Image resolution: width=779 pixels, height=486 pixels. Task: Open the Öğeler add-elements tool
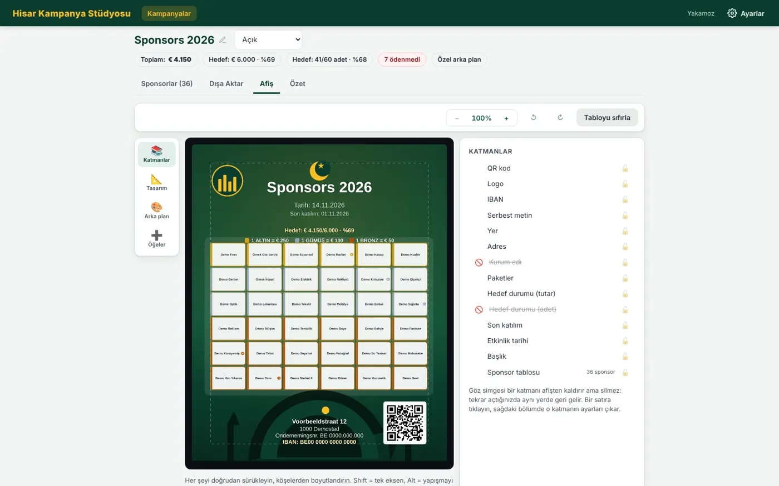[x=156, y=239]
